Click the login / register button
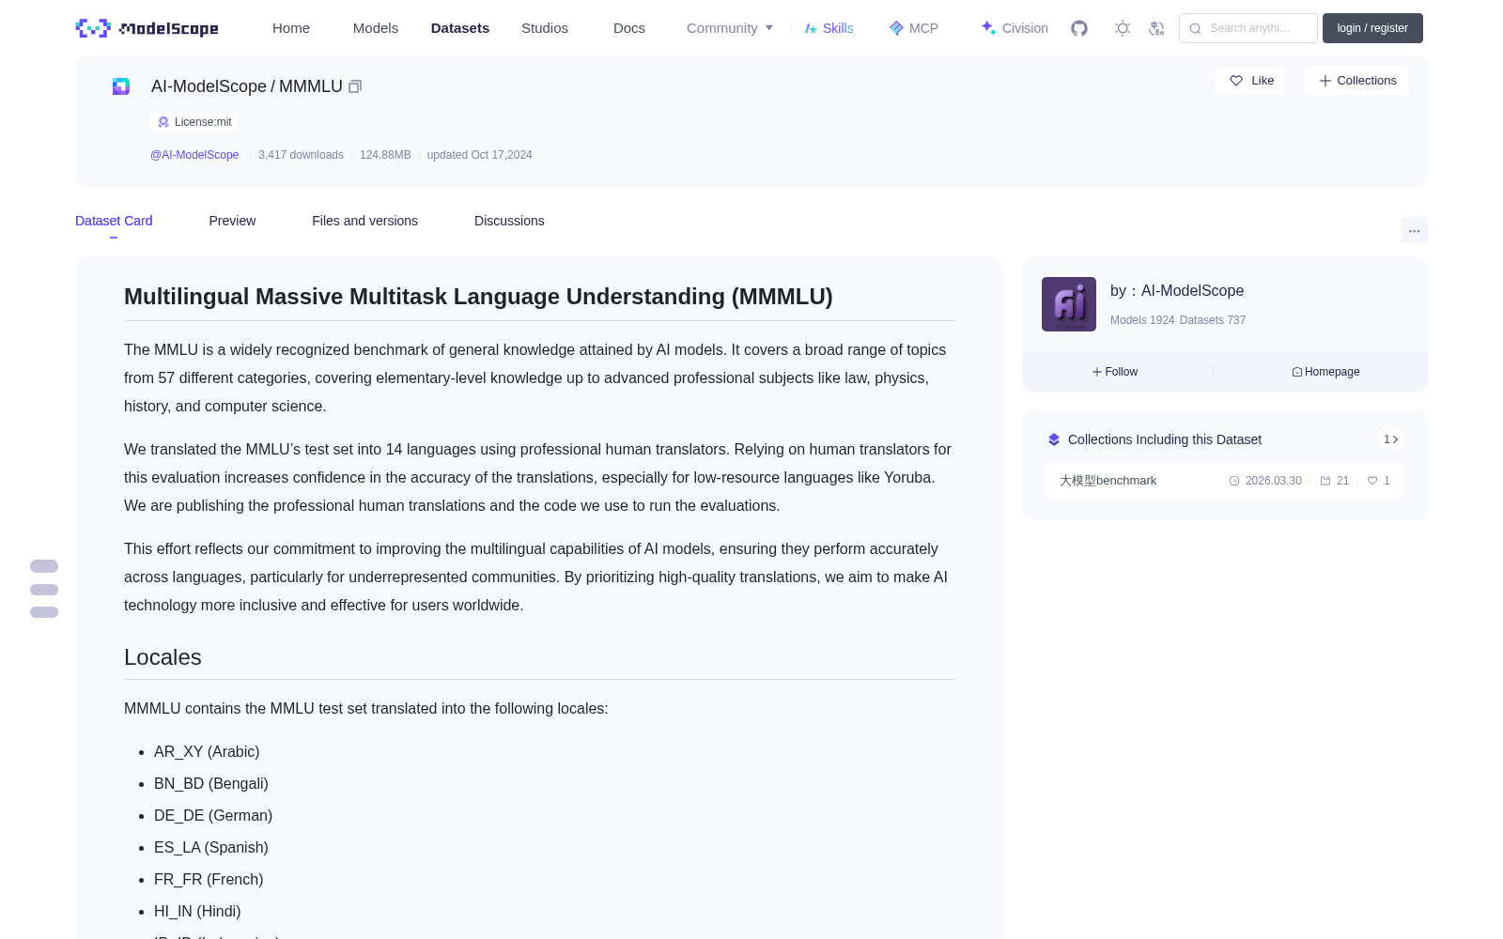The image size is (1503, 939). tap(1372, 28)
